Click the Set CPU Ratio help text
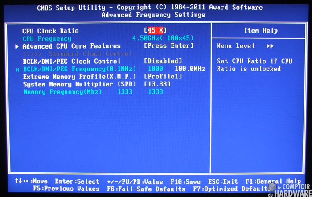 pos(255,65)
